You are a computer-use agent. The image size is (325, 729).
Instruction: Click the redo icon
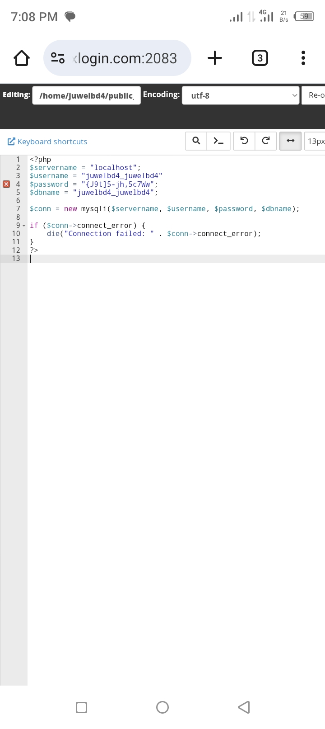266,141
